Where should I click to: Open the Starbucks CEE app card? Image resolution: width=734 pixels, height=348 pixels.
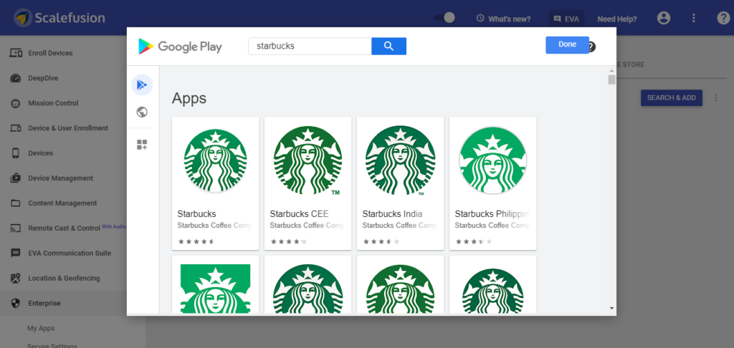308,183
